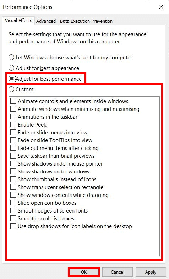Select the Visual Effects tab
This screenshot has height=279, width=169.
(x=18, y=21)
